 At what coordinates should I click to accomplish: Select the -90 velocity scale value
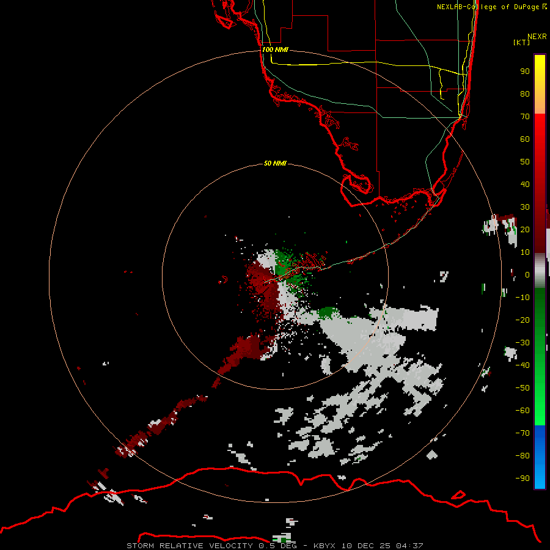pos(522,479)
